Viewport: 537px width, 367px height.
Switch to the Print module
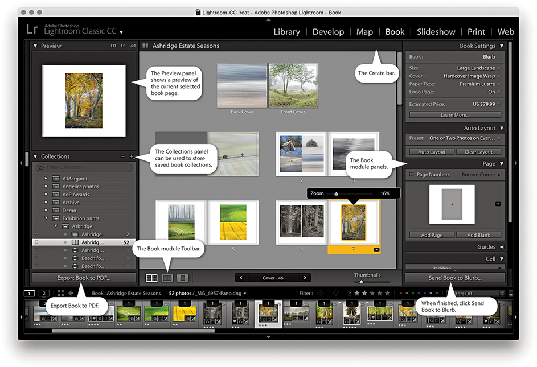pos(476,32)
